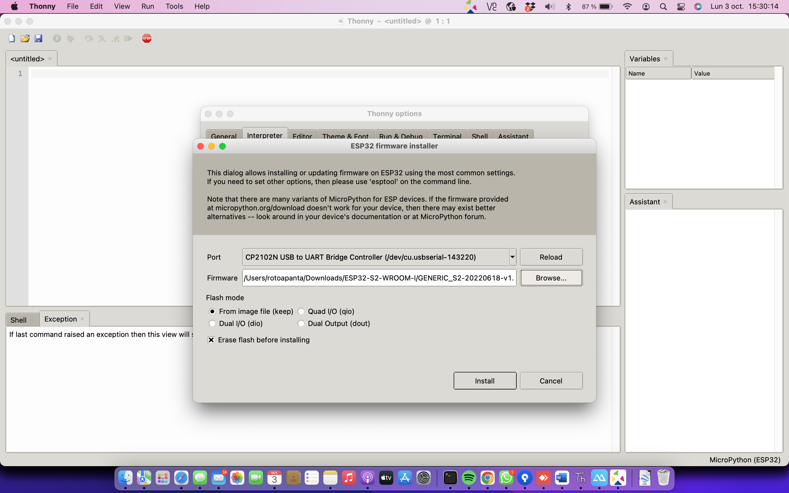Open Spotlight search from the menu bar
The width and height of the screenshot is (789, 493).
[x=664, y=7]
